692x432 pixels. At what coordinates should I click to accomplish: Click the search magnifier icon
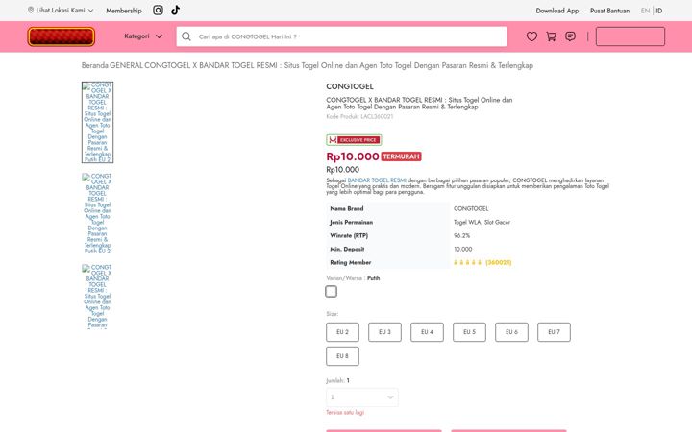pyautogui.click(x=186, y=36)
